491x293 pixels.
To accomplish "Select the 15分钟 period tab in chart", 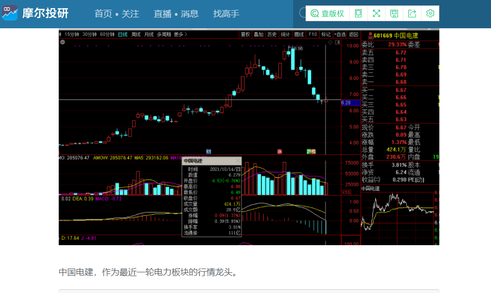I will coord(71,34).
